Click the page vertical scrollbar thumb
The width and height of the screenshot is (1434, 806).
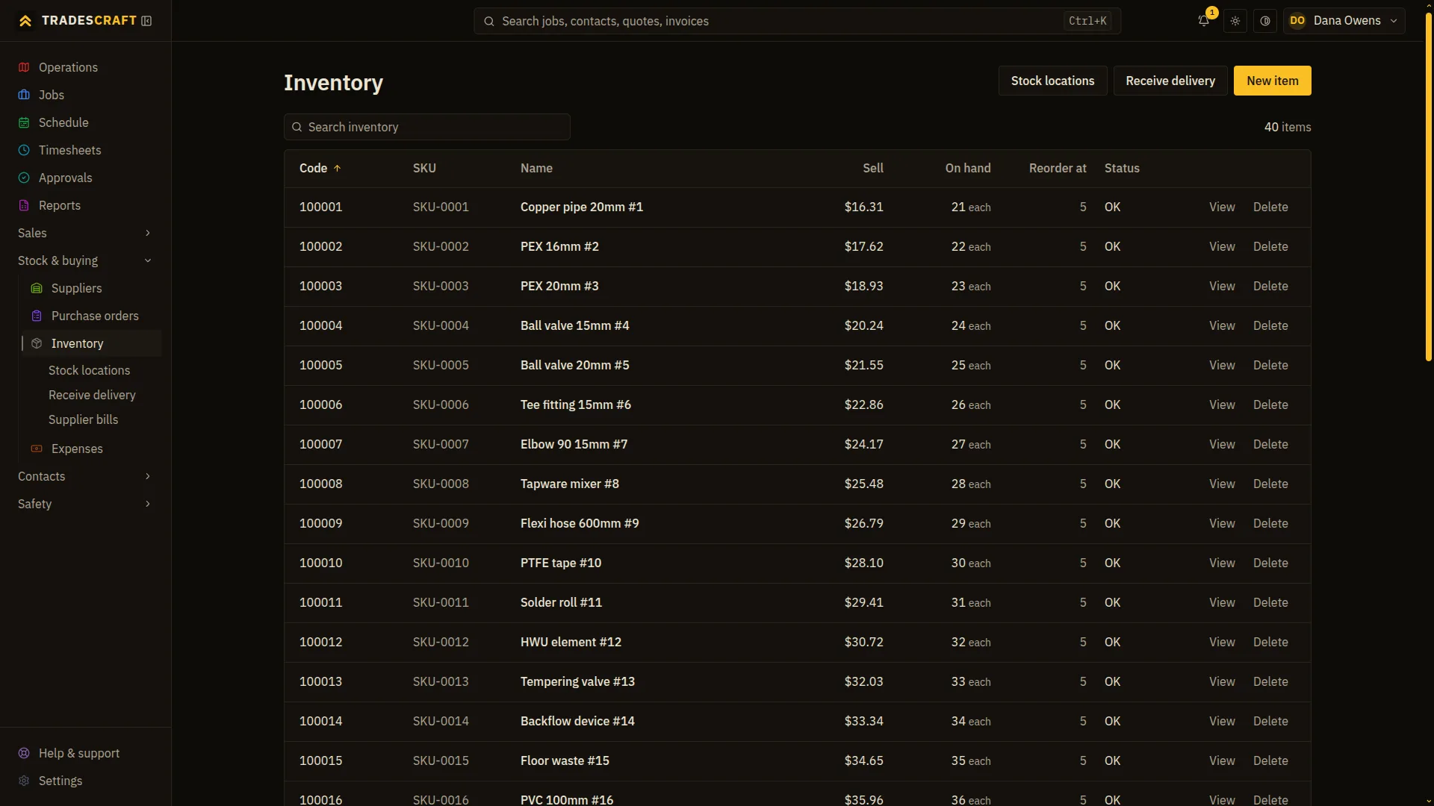[x=1428, y=187]
